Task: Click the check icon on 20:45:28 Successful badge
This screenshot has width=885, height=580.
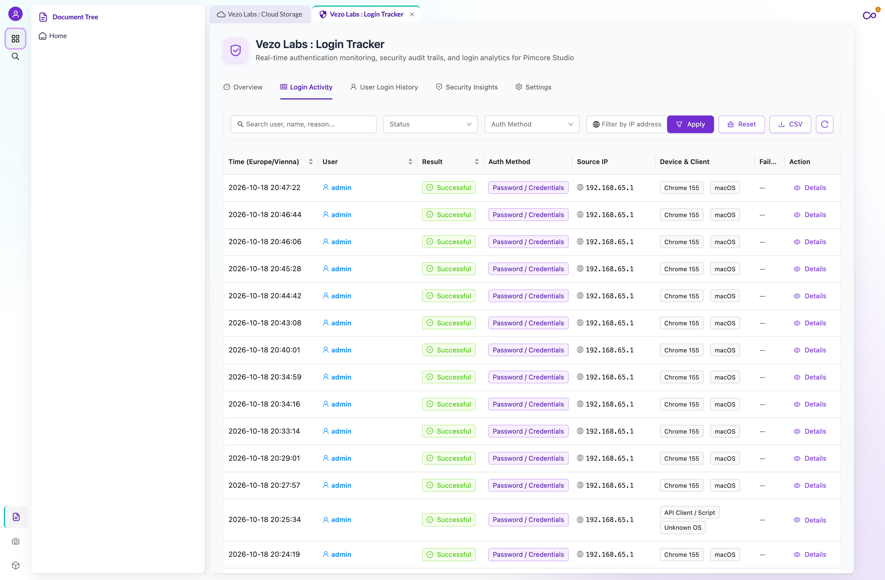Action: (x=430, y=268)
